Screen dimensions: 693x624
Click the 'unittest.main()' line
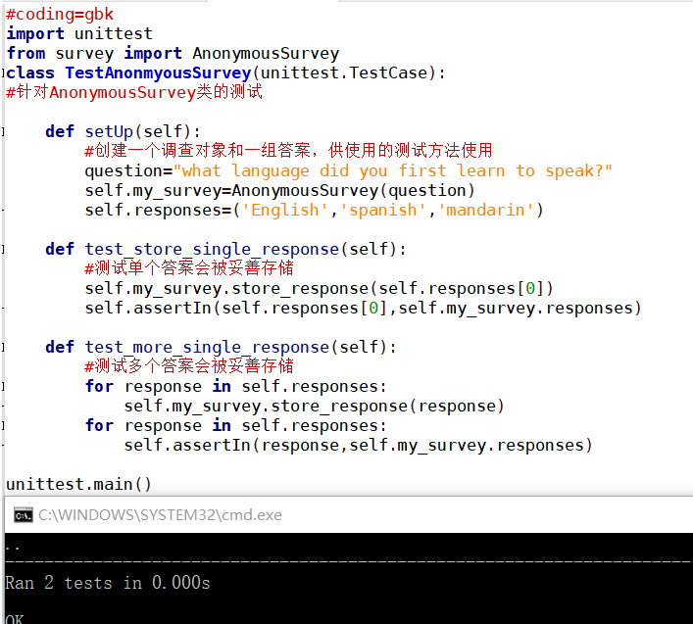pyautogui.click(x=78, y=485)
